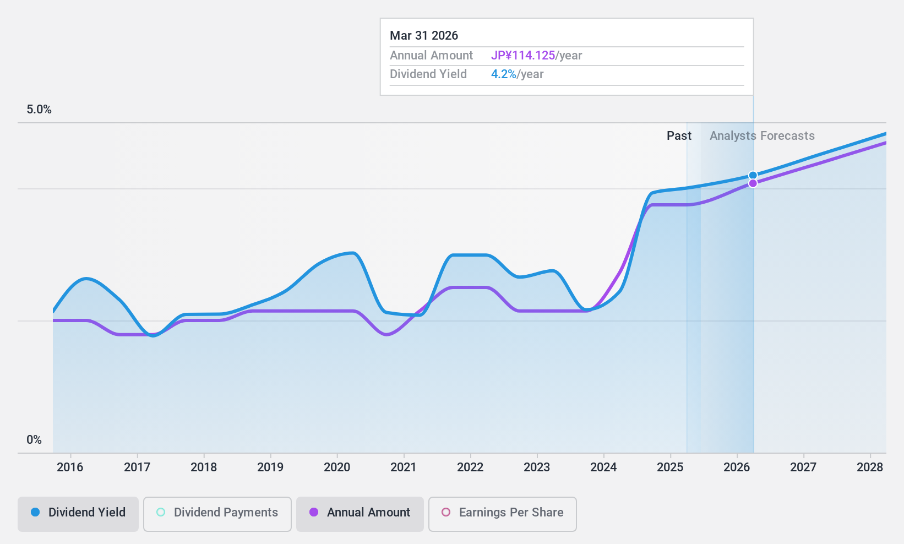
Task: Enable the Earnings Per Share series
Action: tap(503, 514)
